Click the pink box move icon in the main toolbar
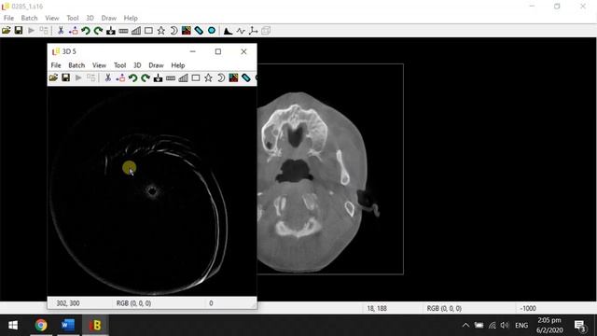597x336 pixels. (x=73, y=31)
